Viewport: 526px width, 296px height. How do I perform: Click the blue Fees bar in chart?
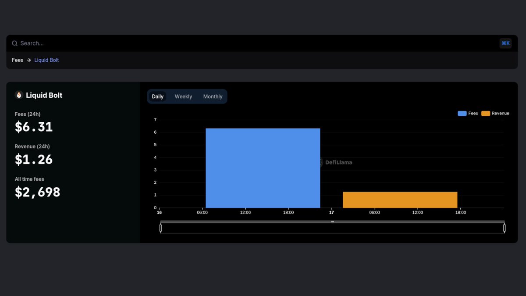pos(263,168)
